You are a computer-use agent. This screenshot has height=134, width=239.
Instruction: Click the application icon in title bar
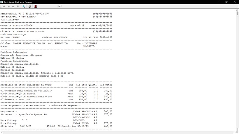[2, 2]
